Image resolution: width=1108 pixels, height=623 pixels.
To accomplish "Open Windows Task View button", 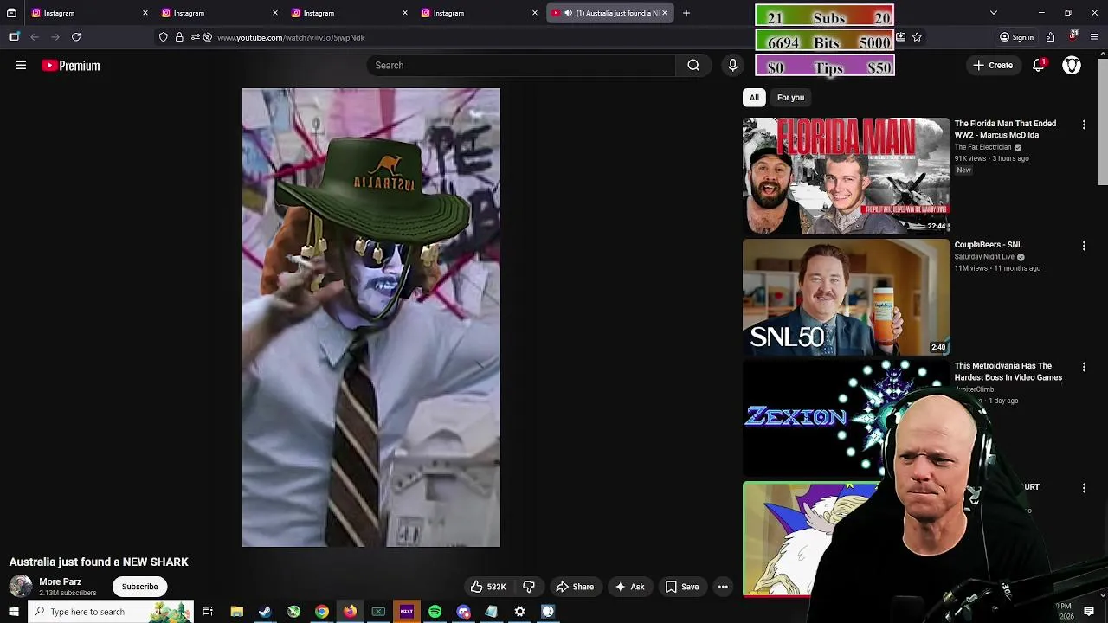I will coord(208,612).
